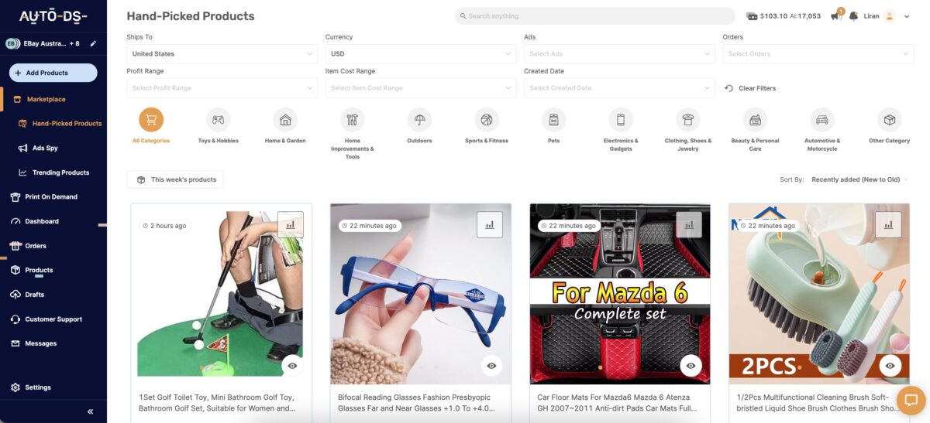Select the Automotive & Motorcycle category icon
The image size is (930, 423).
click(822, 120)
